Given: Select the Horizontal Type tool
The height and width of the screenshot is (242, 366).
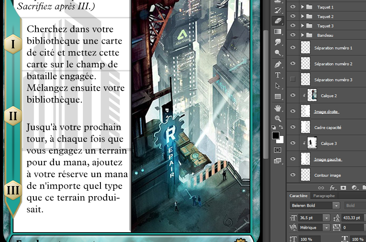Looking at the screenshot, I should [x=278, y=75].
